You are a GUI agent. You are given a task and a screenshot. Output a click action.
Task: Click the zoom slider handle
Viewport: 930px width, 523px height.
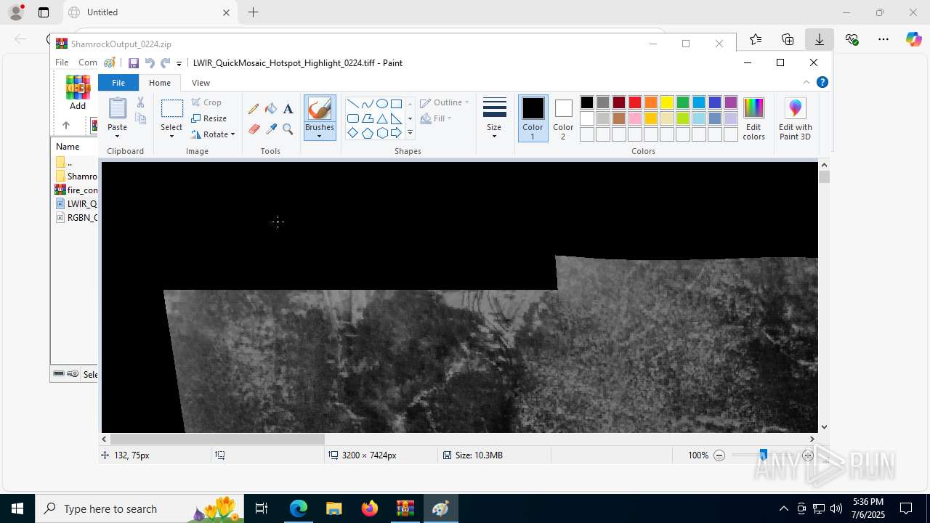(x=763, y=455)
